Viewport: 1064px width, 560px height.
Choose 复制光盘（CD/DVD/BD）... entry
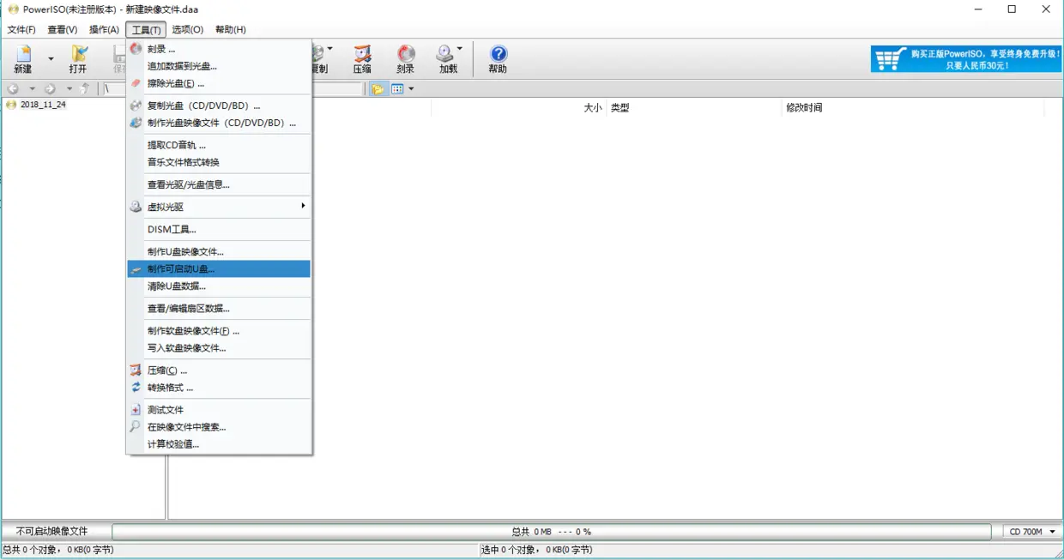point(219,105)
